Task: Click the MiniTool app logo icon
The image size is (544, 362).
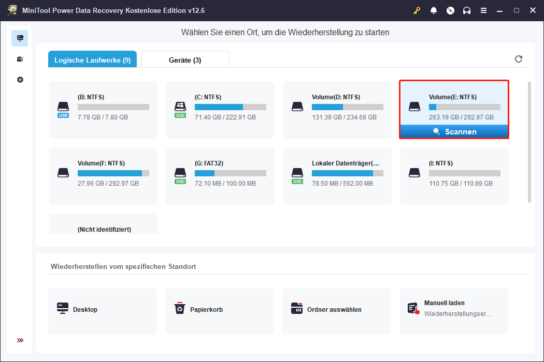Action: pos(12,10)
